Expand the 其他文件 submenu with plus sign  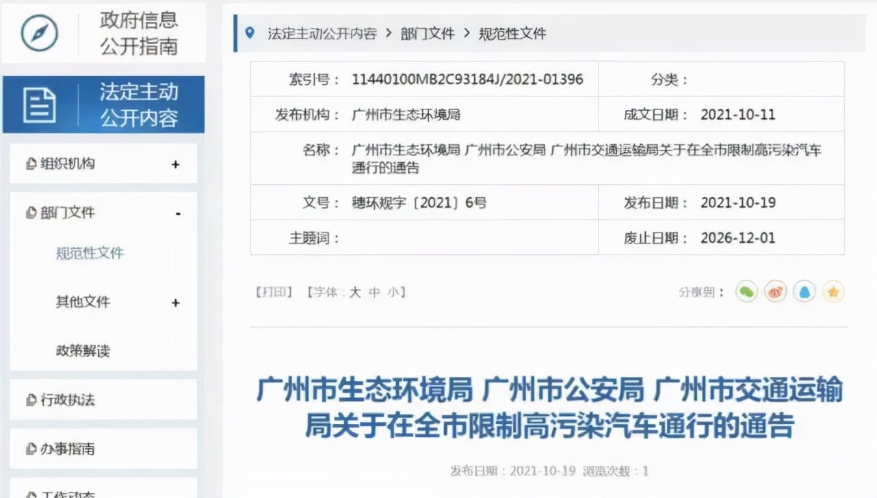tap(176, 303)
